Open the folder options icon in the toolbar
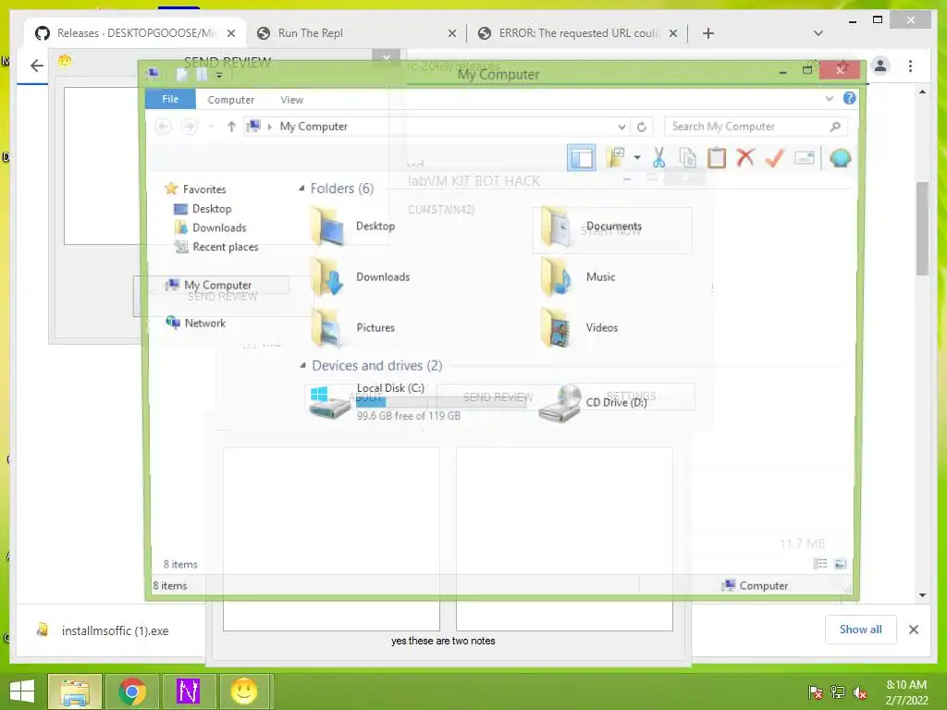This screenshot has width=947, height=710. [616, 157]
